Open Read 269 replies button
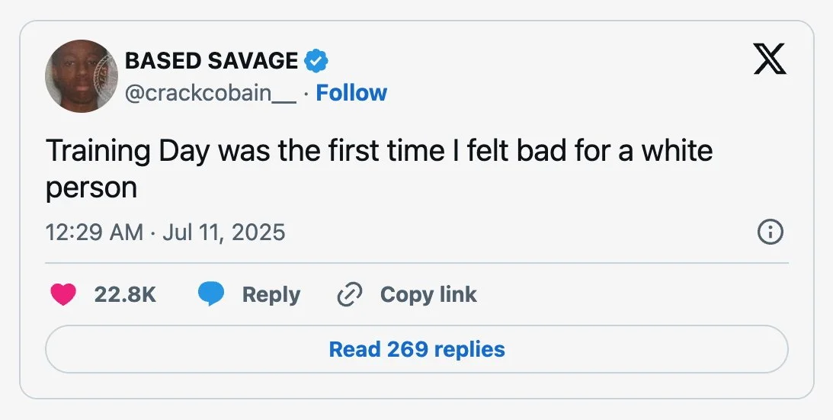This screenshot has height=420, width=833. point(417,349)
